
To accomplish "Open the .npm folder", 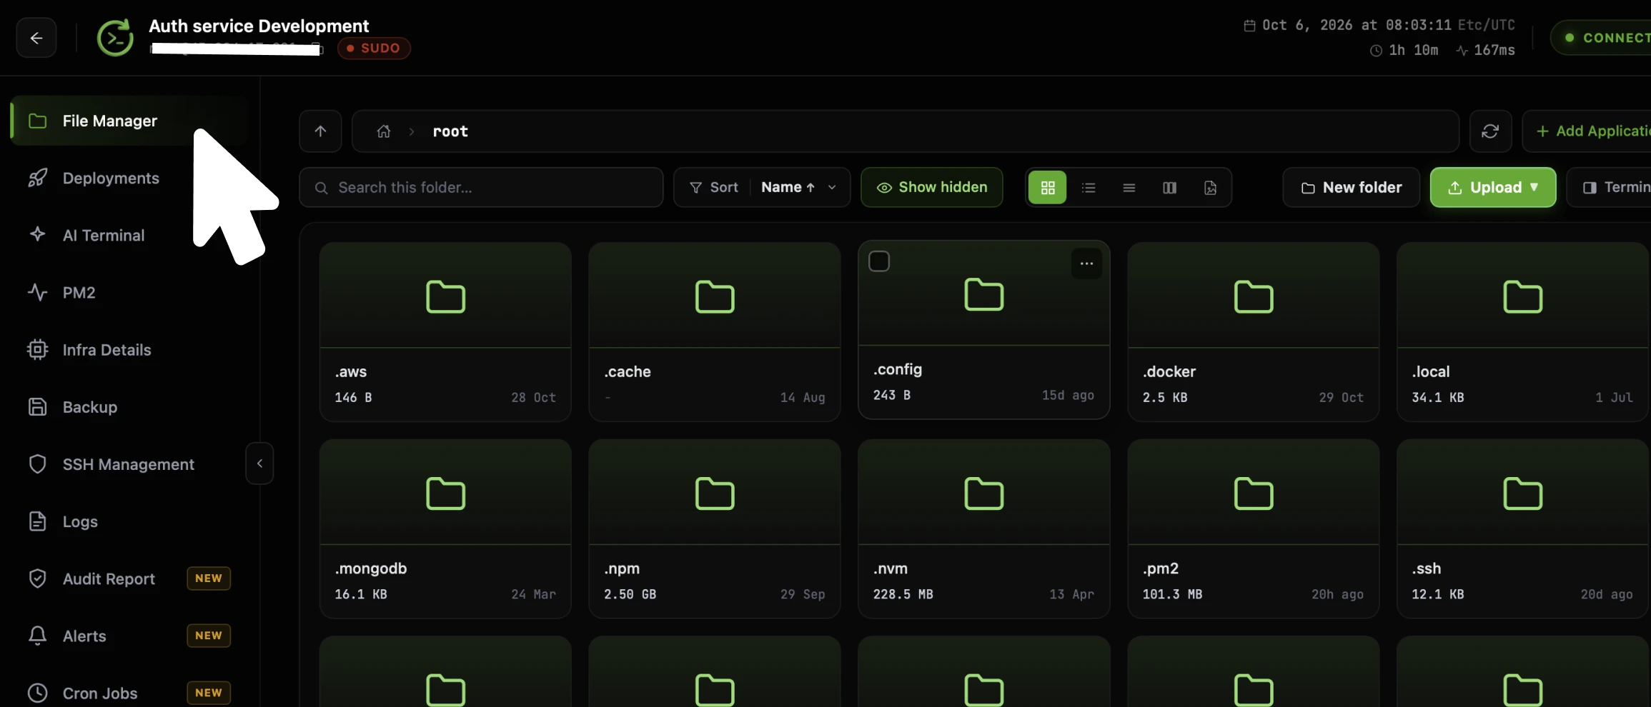I will click(x=715, y=528).
